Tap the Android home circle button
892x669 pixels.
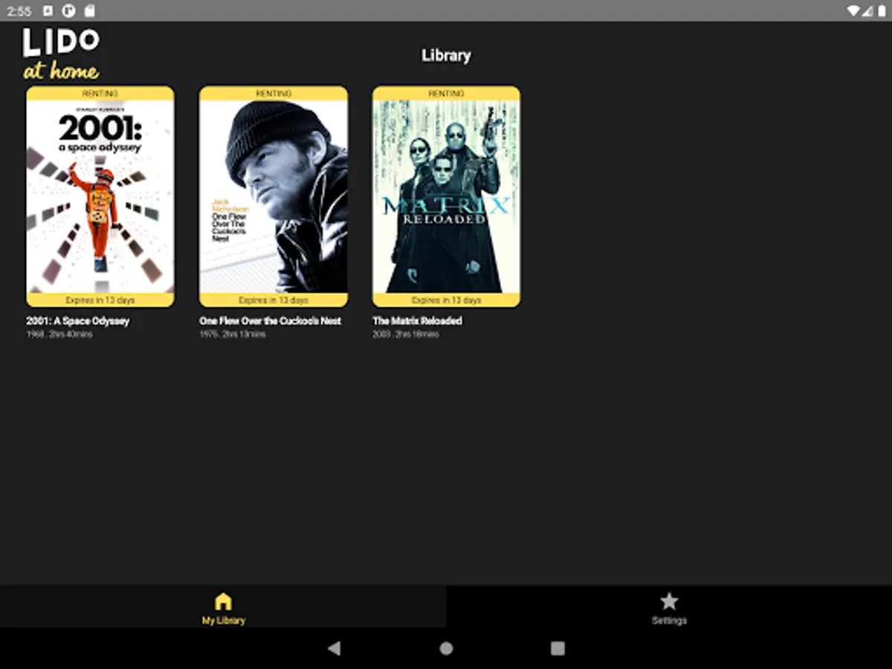click(446, 648)
